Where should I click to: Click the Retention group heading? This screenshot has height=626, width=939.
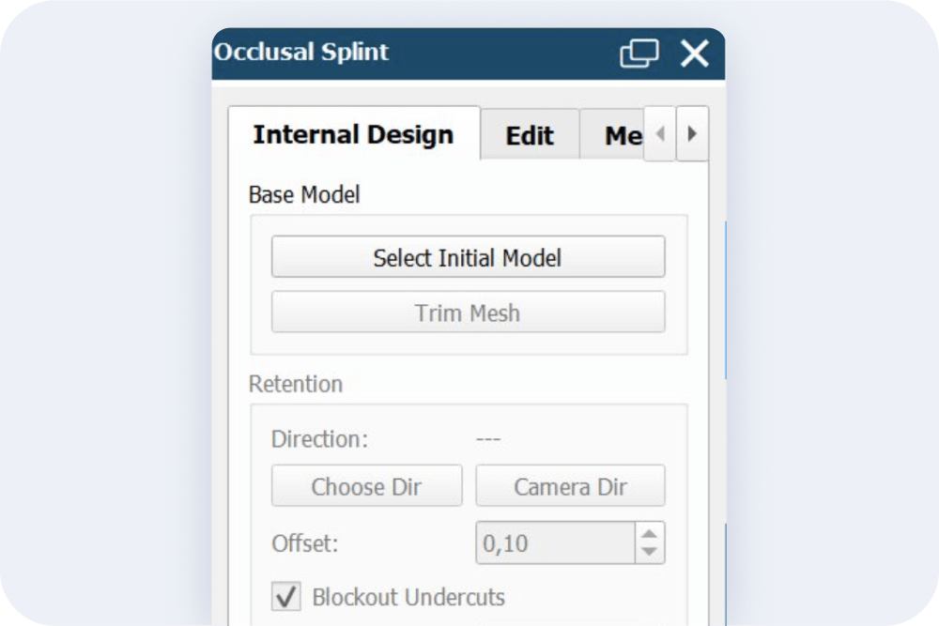296,384
